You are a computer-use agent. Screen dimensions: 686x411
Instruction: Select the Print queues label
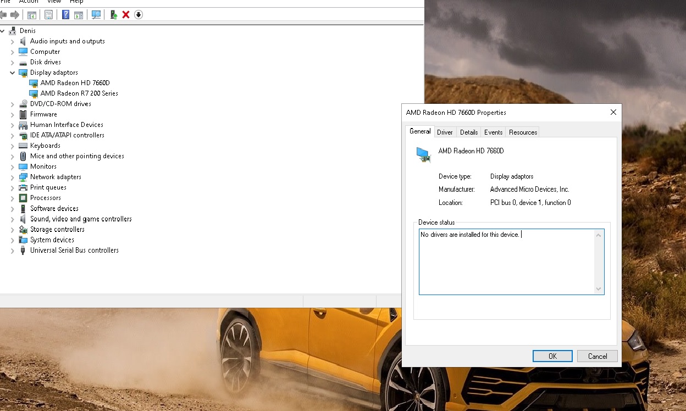tap(48, 187)
